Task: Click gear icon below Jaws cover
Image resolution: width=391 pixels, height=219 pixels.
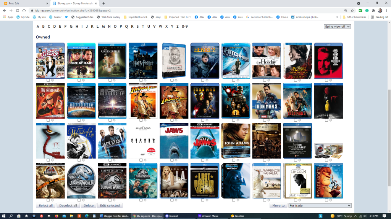Action: pyautogui.click(x=176, y=160)
